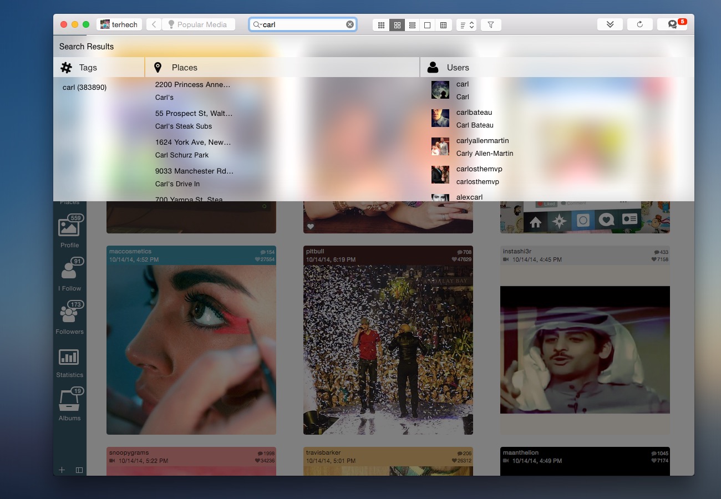
Task: Open the travisbarker username link
Action: [323, 453]
